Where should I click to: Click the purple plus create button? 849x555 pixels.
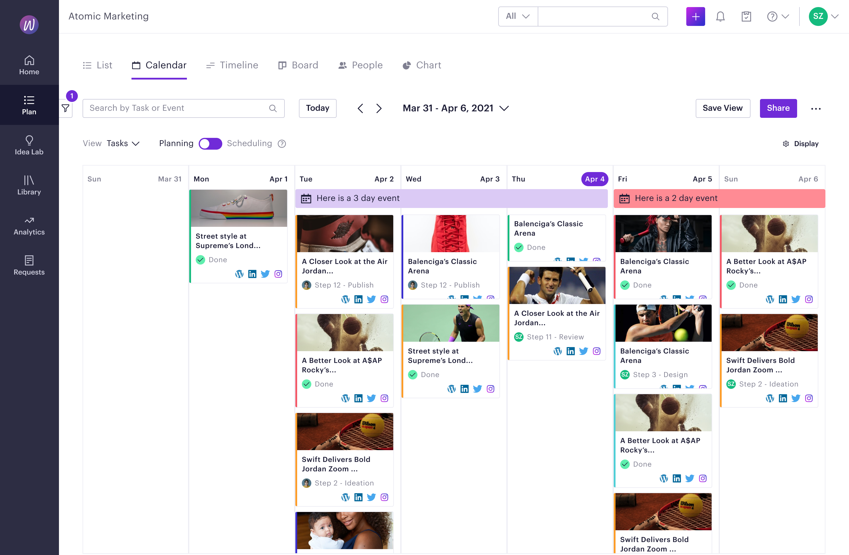(x=695, y=16)
